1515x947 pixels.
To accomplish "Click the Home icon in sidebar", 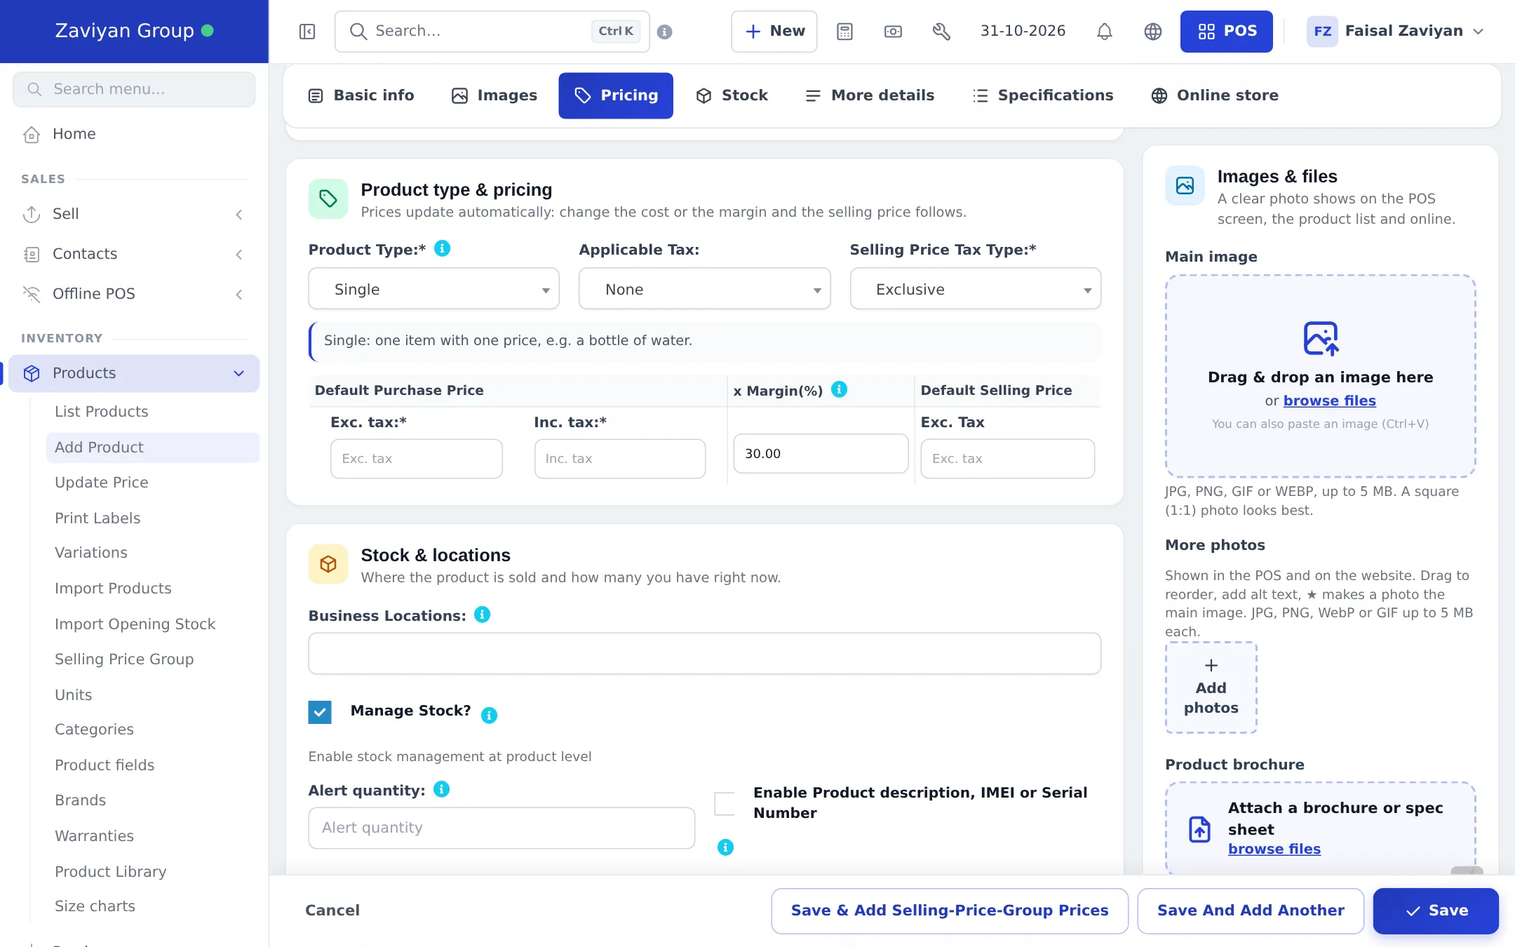I will pos(32,134).
